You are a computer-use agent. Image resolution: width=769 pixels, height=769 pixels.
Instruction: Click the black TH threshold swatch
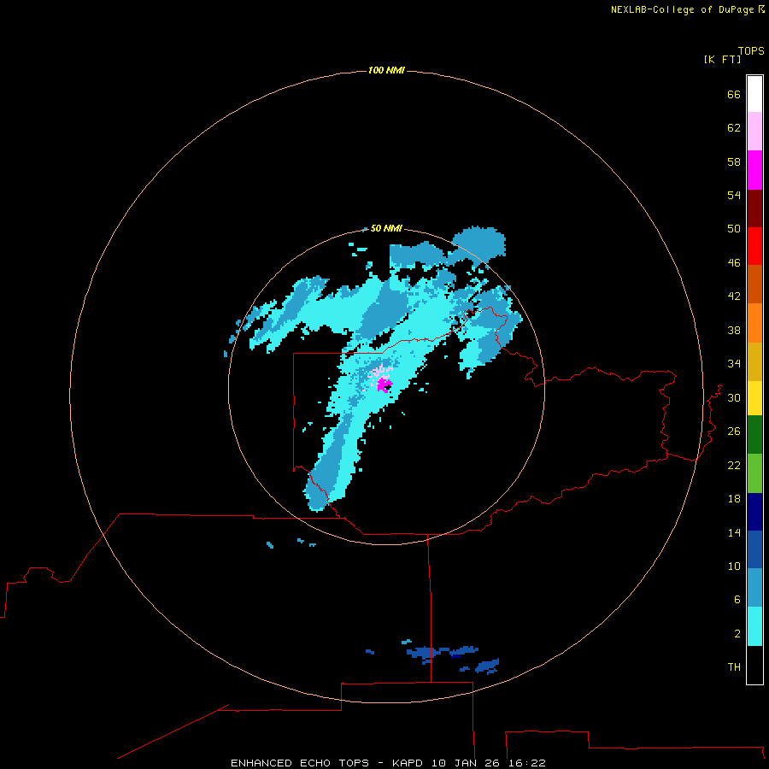[x=754, y=665]
